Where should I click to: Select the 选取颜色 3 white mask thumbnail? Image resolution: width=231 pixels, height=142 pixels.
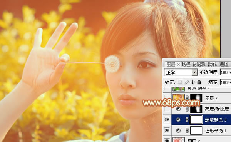point(196,120)
